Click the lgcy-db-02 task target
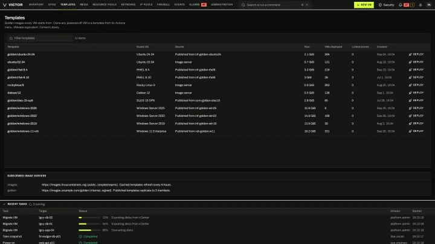The width and height of the screenshot is (435, 244). pos(46,217)
